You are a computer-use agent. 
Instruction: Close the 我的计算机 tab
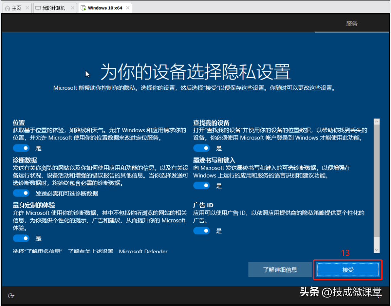[72, 8]
